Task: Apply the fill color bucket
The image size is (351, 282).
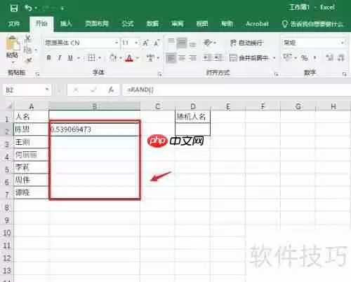Action: coord(113,57)
